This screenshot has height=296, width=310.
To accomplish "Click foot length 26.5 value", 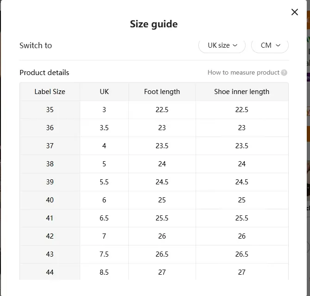I will [x=162, y=254].
